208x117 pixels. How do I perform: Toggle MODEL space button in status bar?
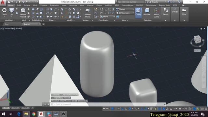coord(106,109)
